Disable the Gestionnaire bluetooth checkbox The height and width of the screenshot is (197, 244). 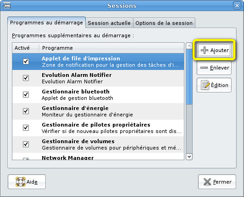point(26,94)
